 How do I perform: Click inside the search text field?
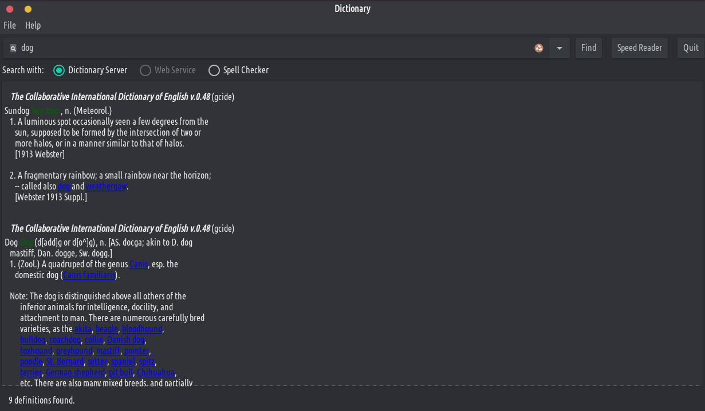[275, 48]
